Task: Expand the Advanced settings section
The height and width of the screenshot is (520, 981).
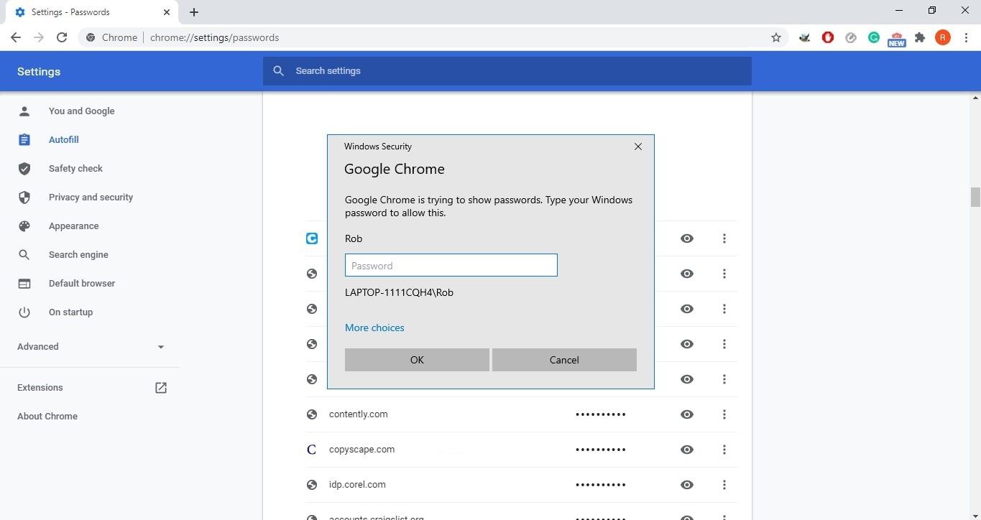Action: (91, 346)
